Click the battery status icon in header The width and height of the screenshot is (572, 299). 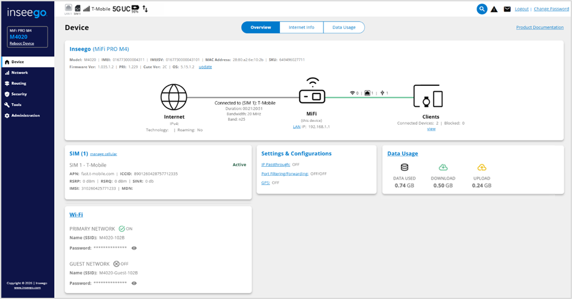pyautogui.click(x=135, y=9)
